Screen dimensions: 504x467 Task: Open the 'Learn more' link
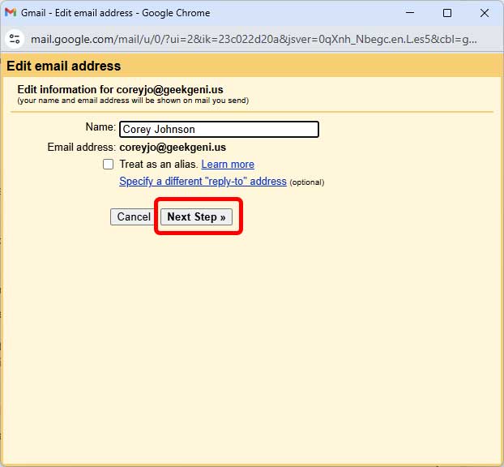(x=228, y=165)
